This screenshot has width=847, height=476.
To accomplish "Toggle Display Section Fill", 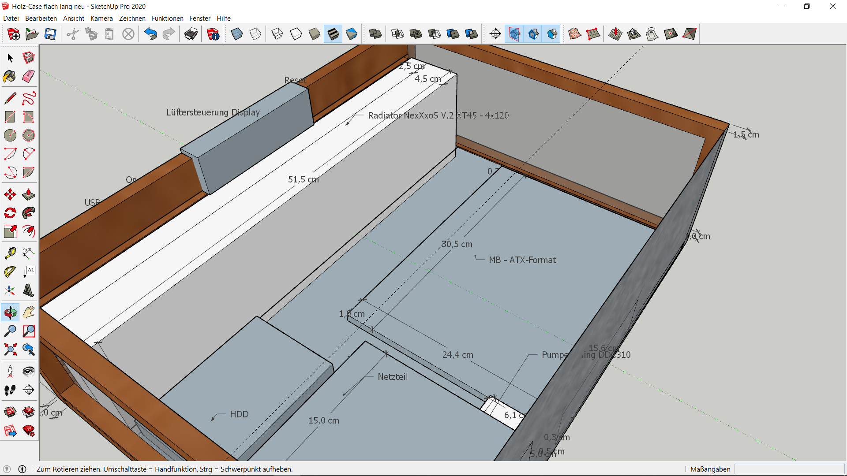I will point(552,34).
